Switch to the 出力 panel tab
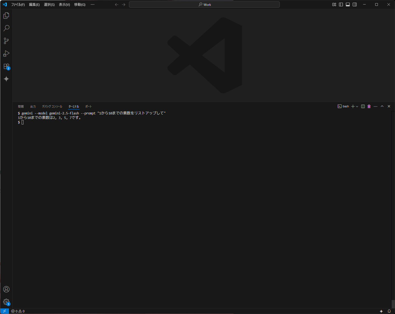Screen dimensions: 395x314 coord(33,106)
